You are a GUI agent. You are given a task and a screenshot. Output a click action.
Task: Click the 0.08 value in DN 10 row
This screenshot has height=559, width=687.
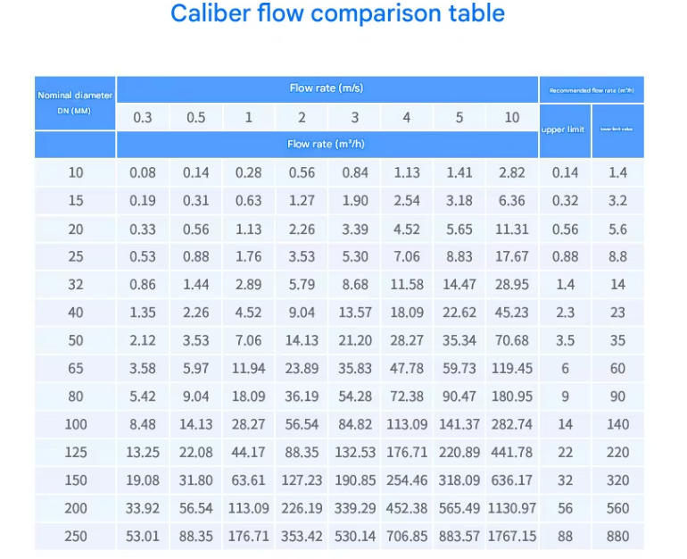[x=143, y=172]
